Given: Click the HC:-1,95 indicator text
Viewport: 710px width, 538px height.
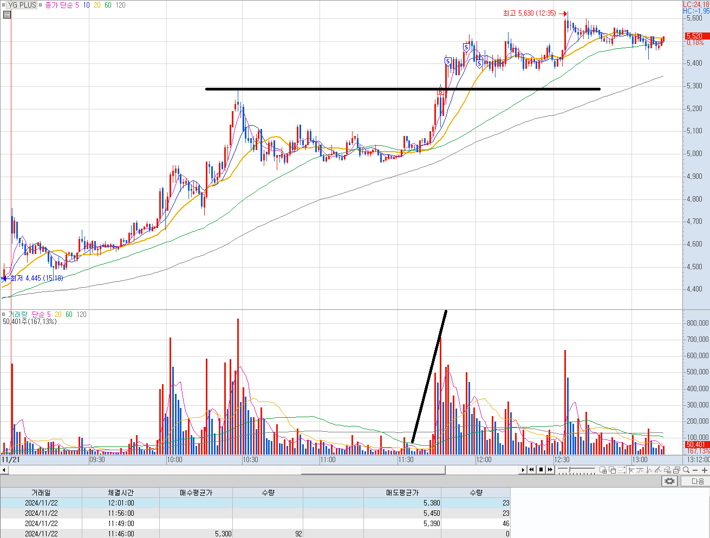Looking at the screenshot, I should coord(695,11).
